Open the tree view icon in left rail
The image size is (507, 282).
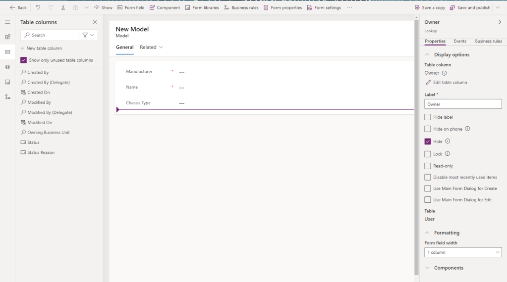tap(7, 96)
